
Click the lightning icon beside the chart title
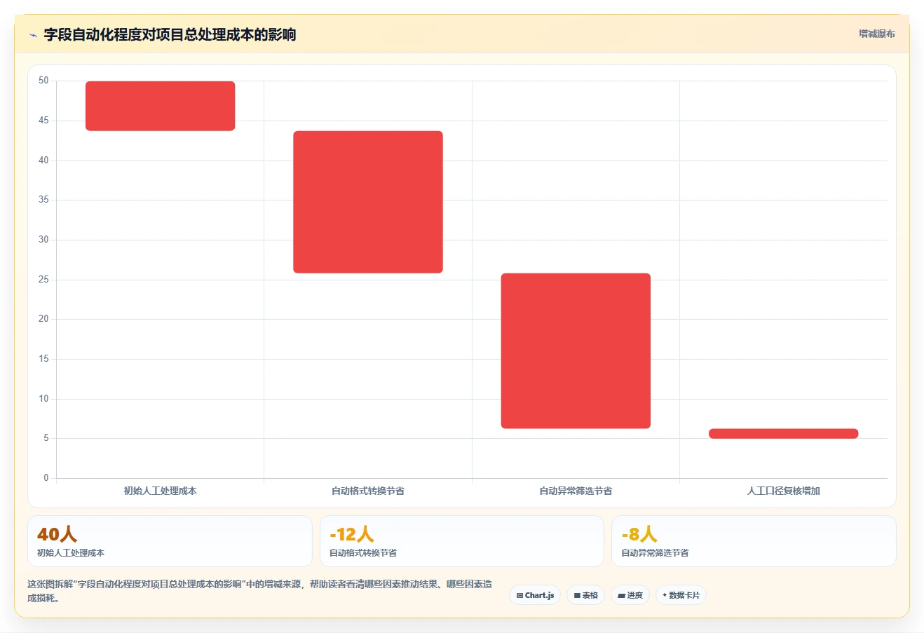click(33, 35)
